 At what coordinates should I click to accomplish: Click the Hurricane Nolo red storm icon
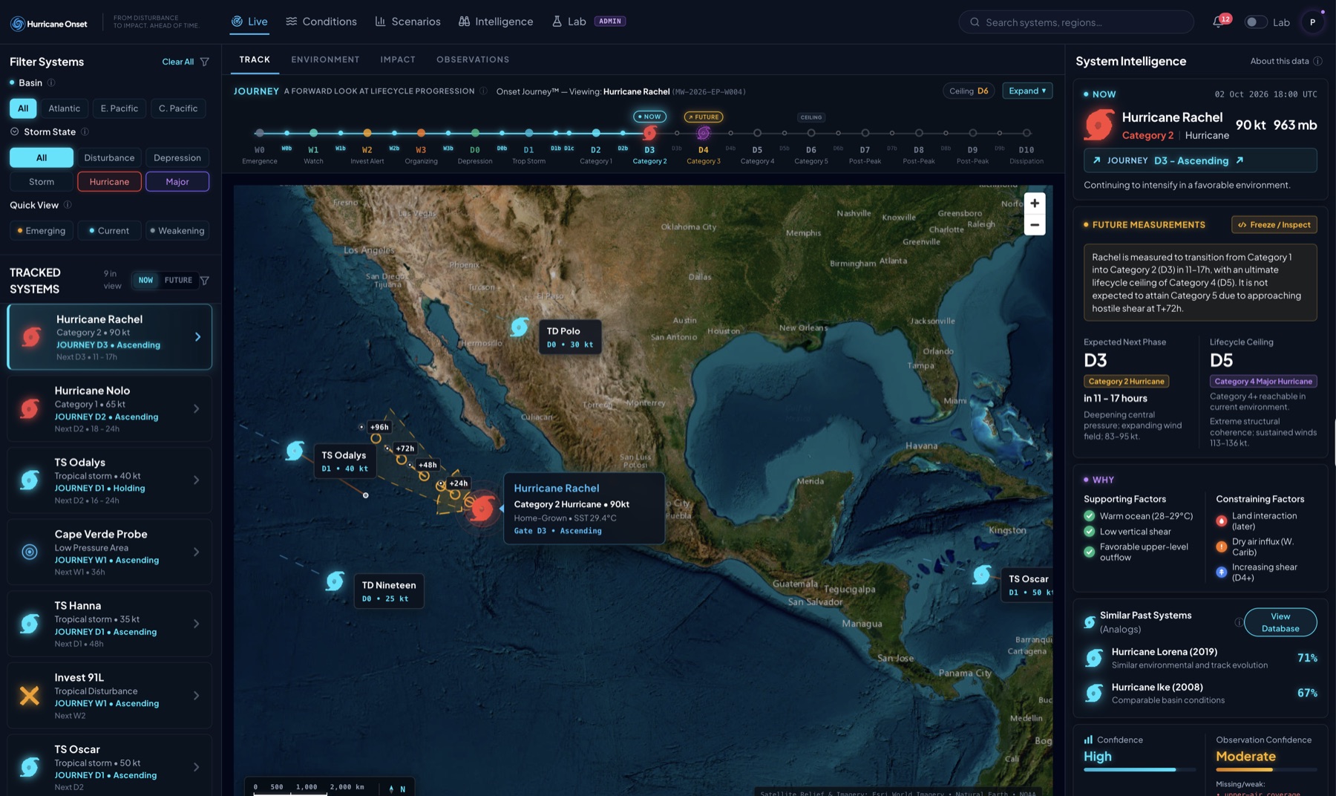point(30,408)
